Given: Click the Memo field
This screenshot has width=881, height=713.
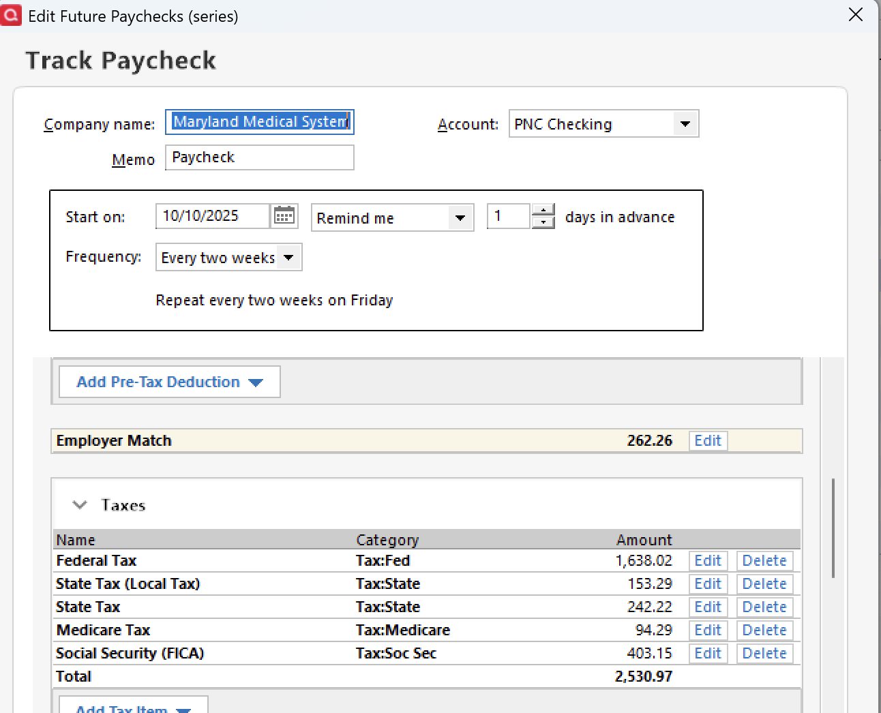Looking at the screenshot, I should click(x=260, y=157).
